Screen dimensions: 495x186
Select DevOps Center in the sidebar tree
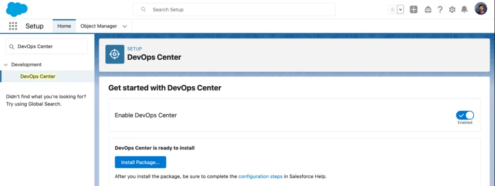pos(38,76)
